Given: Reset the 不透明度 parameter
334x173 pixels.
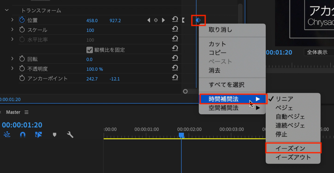Looking at the screenshot, I should pos(175,68).
